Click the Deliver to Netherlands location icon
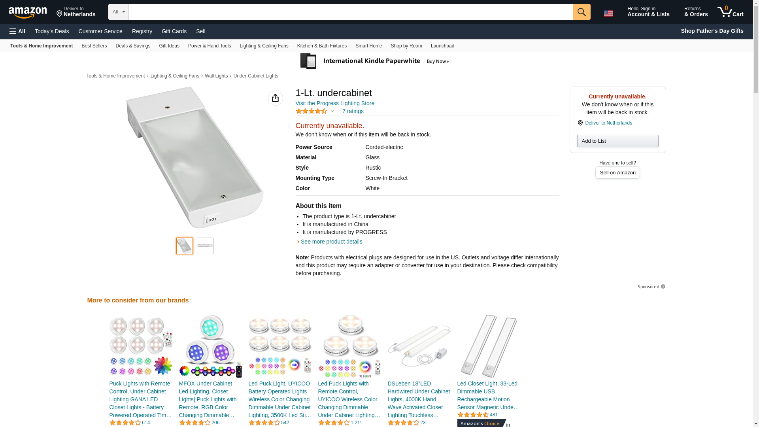Image resolution: width=759 pixels, height=427 pixels. [60, 14]
